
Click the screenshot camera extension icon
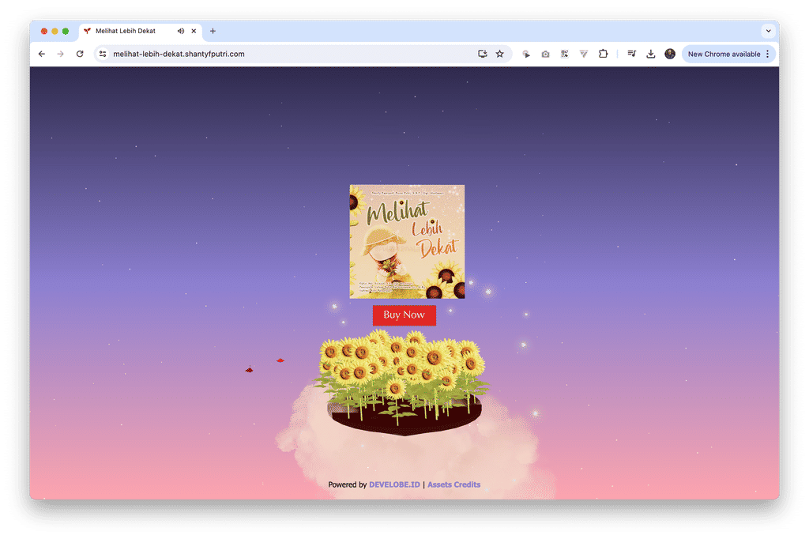[545, 54]
